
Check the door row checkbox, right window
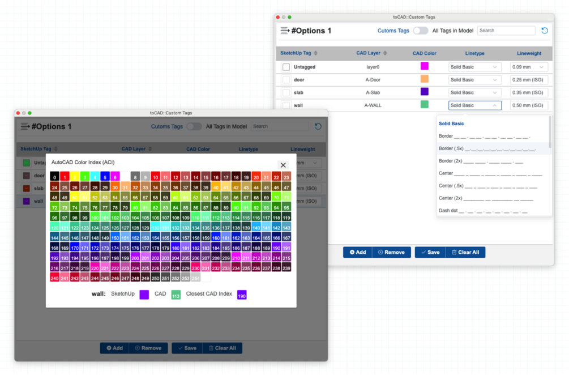tap(286, 80)
